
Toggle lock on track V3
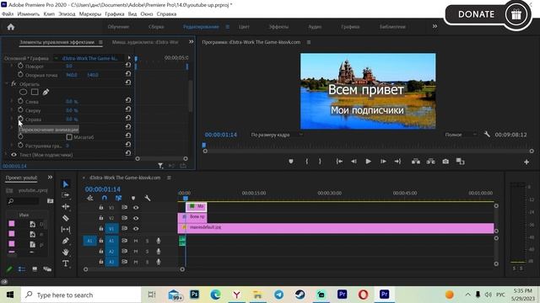tap(101, 208)
